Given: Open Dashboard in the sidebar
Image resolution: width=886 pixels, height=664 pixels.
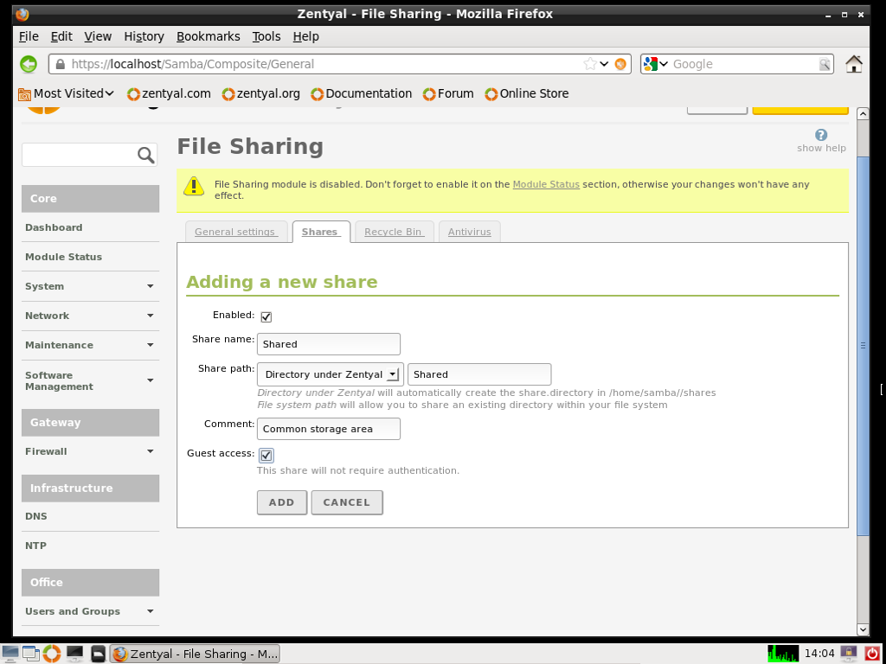Looking at the screenshot, I should point(54,227).
